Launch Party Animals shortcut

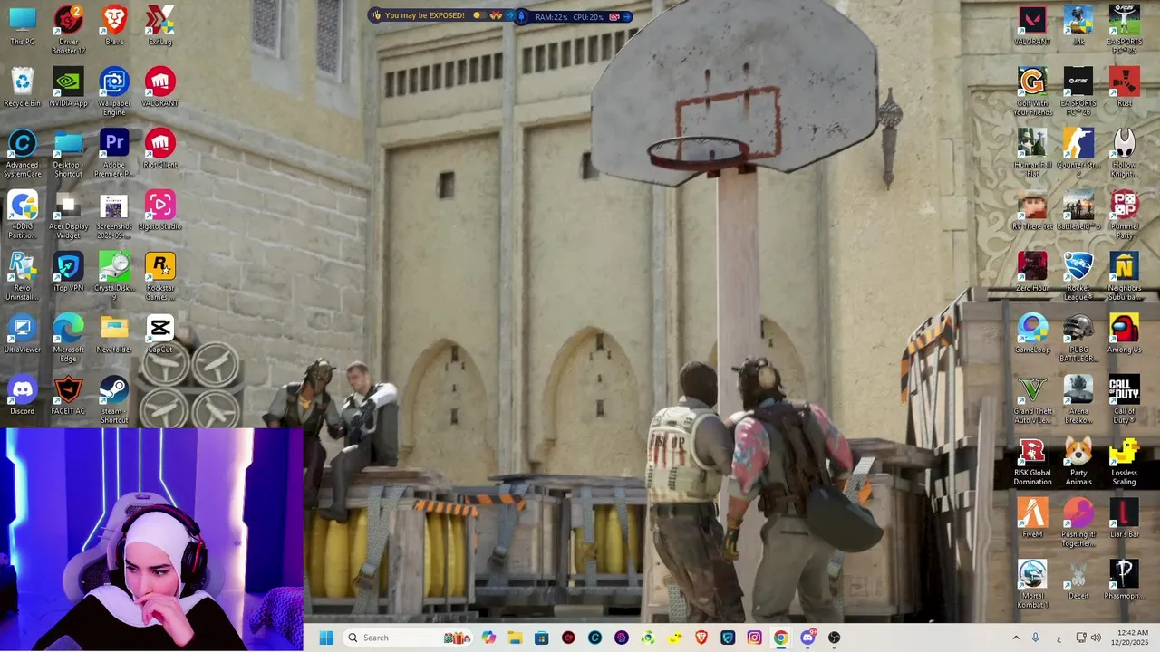(1078, 461)
